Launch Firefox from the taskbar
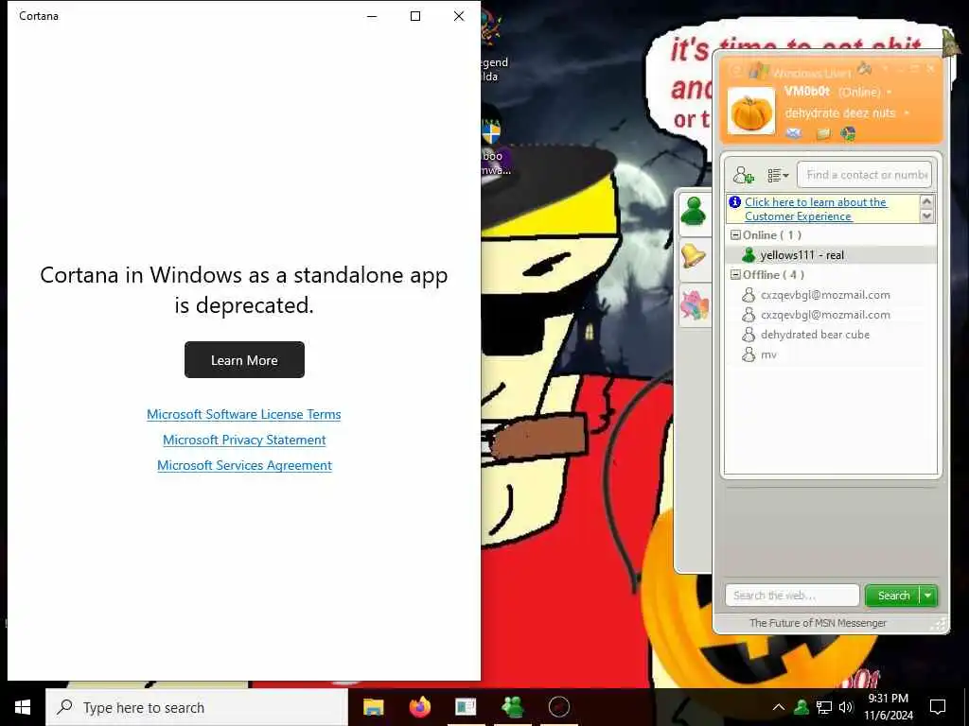 coord(419,707)
